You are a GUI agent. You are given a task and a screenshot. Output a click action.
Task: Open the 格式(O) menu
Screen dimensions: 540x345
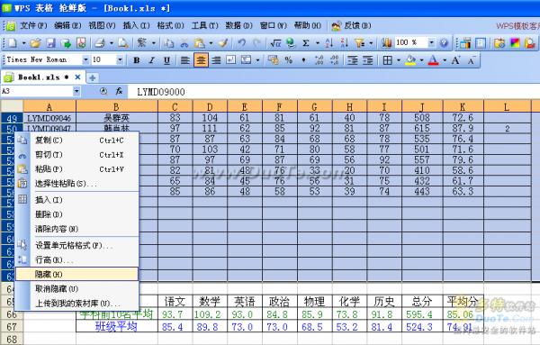click(170, 25)
